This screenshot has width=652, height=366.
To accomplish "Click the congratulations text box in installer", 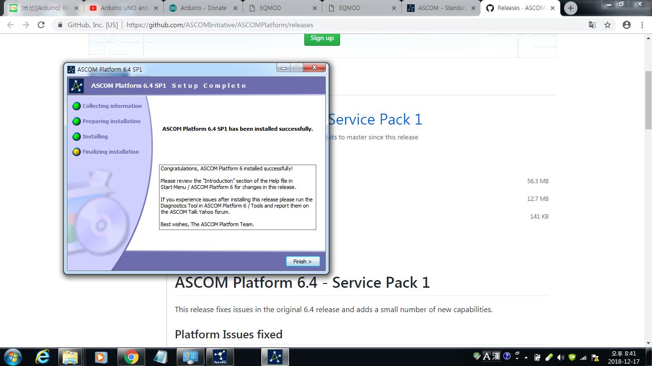I will 237,197.
